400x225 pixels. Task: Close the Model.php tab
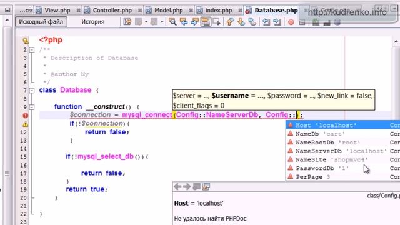pos(191,11)
